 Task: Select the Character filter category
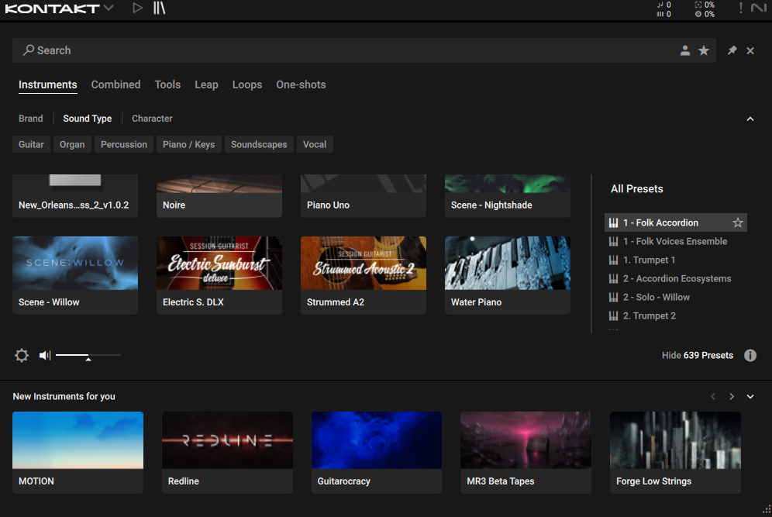(152, 119)
